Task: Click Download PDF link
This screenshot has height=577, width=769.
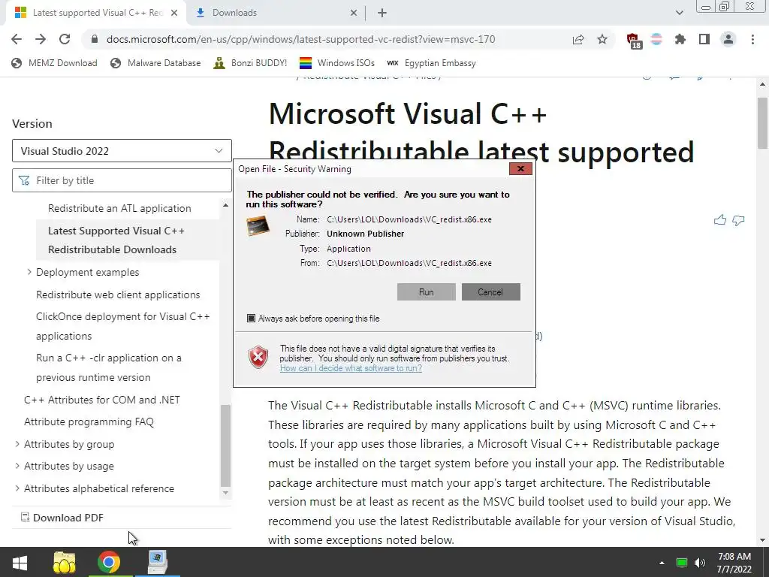Action: coord(62,518)
